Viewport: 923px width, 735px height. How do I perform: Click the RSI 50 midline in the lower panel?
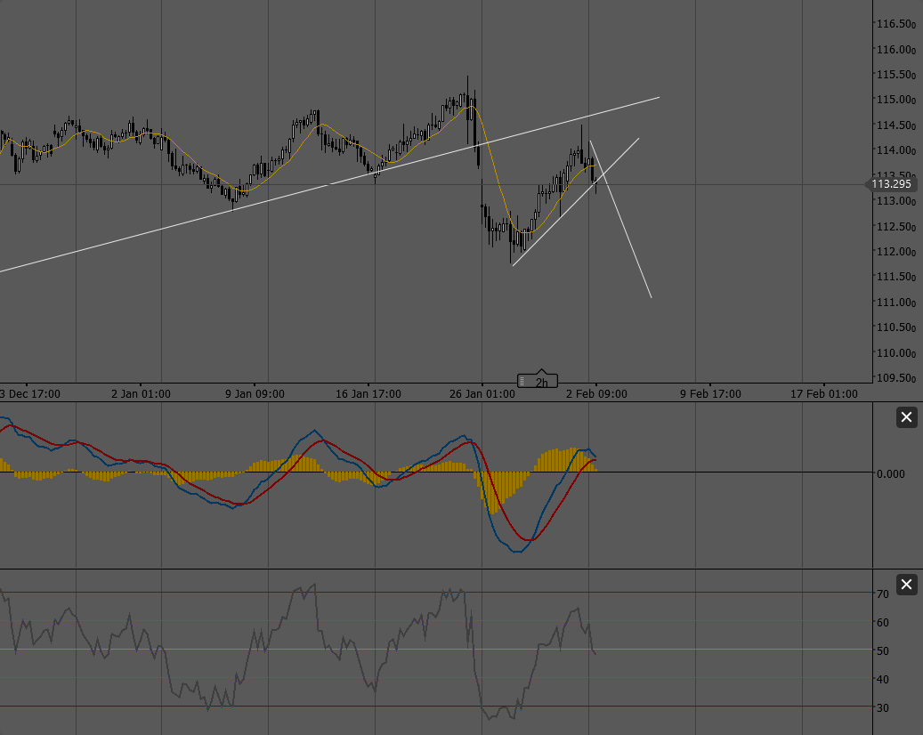(x=712, y=650)
